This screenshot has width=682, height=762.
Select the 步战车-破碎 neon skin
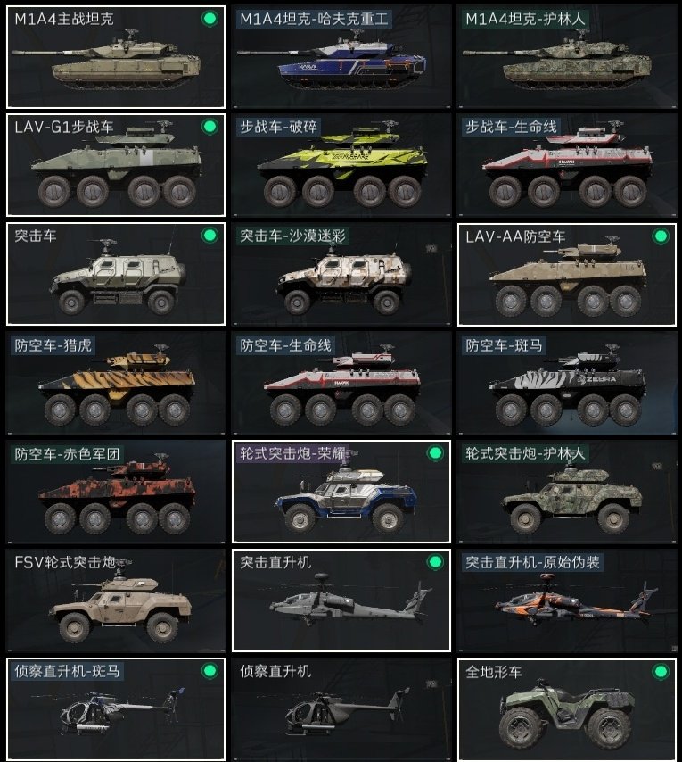[341, 165]
